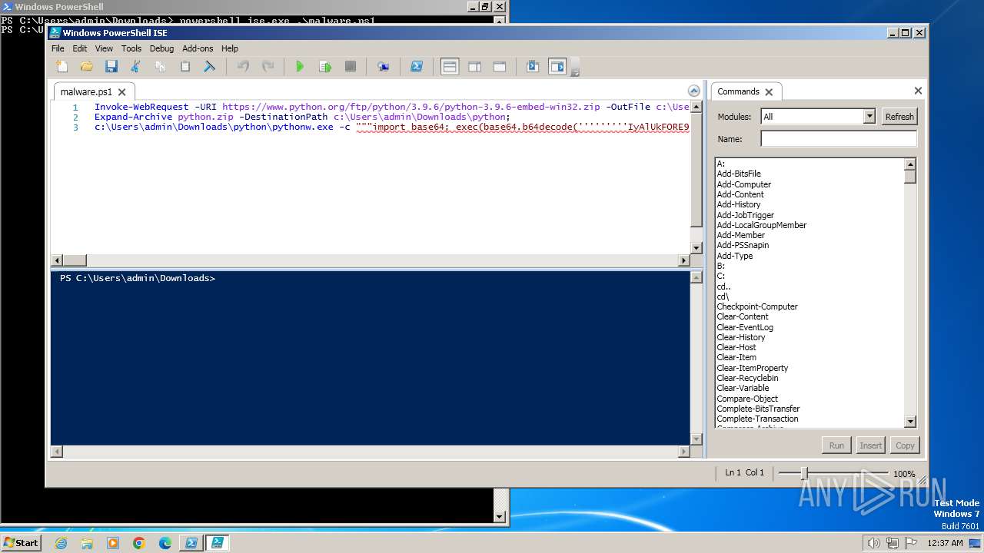The width and height of the screenshot is (984, 553).
Task: Open the Help menu
Action: coord(230,48)
